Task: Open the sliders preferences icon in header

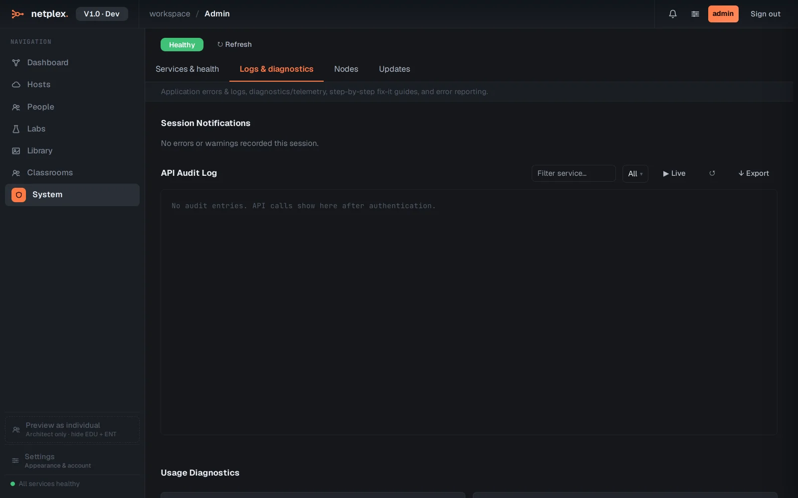Action: (695, 14)
